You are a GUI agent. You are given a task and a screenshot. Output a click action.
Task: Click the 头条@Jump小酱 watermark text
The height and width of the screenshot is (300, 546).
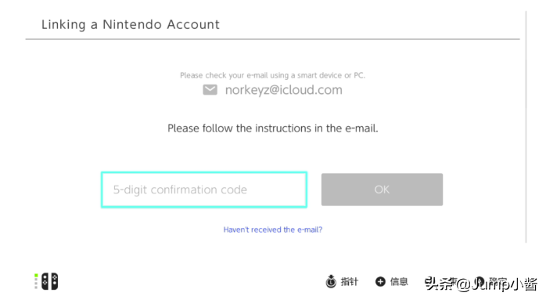coord(481,284)
